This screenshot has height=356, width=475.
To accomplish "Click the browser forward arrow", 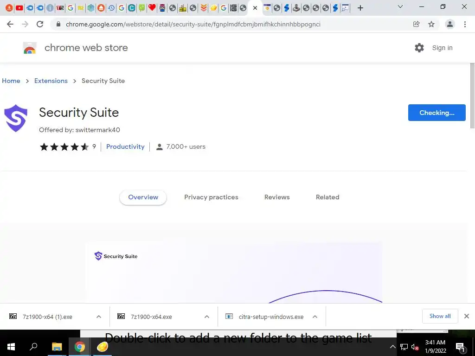I will coord(25,24).
